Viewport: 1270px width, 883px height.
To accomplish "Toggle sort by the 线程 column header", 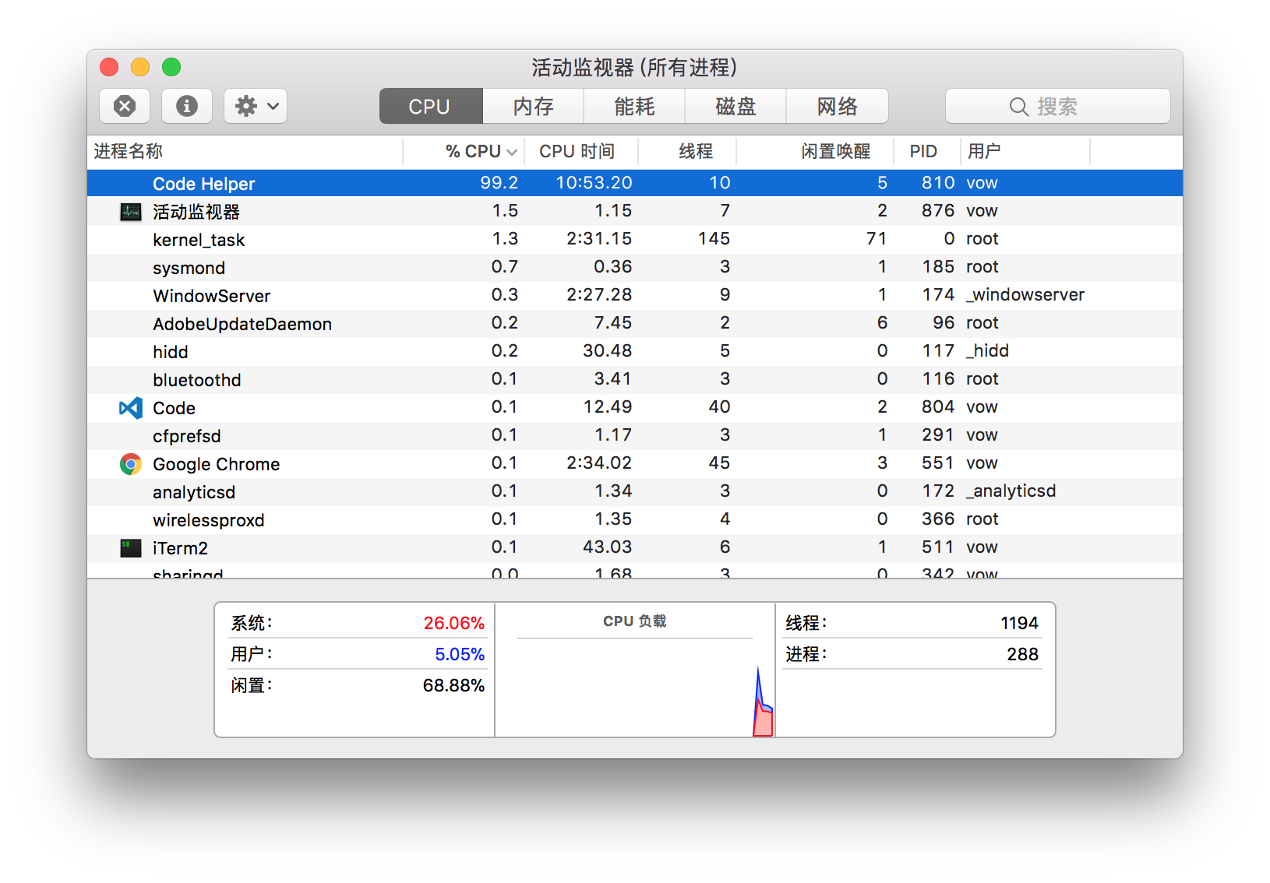I will pos(696,151).
